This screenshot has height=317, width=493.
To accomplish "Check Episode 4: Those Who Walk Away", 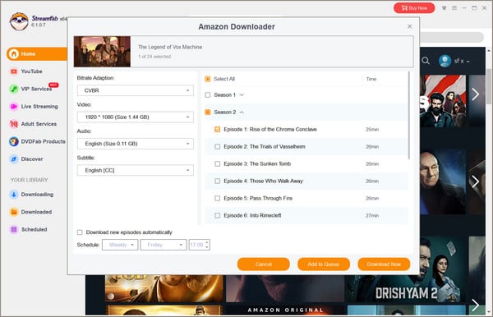I will point(217,181).
